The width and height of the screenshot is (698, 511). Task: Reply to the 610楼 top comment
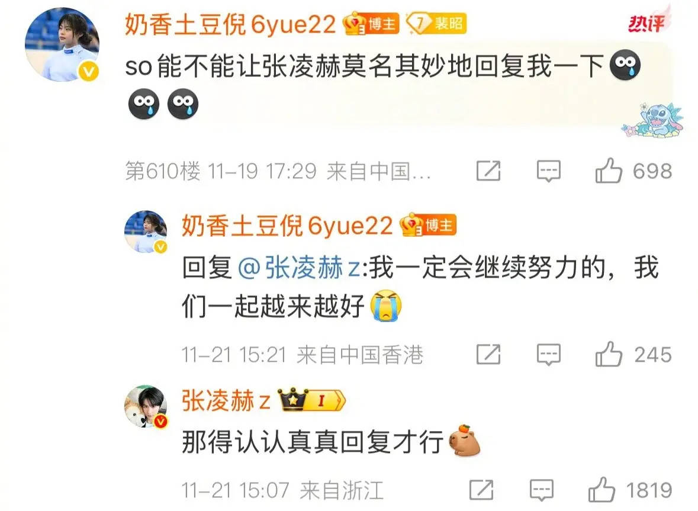[548, 171]
